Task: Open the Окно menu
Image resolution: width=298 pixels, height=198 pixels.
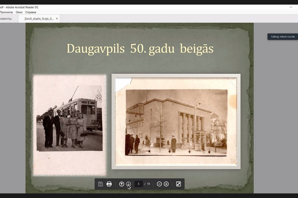Action: 19,12
